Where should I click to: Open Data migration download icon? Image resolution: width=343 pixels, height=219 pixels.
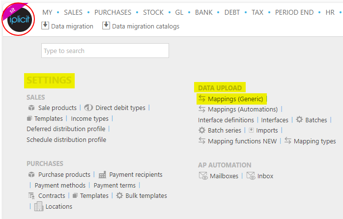(x=45, y=26)
